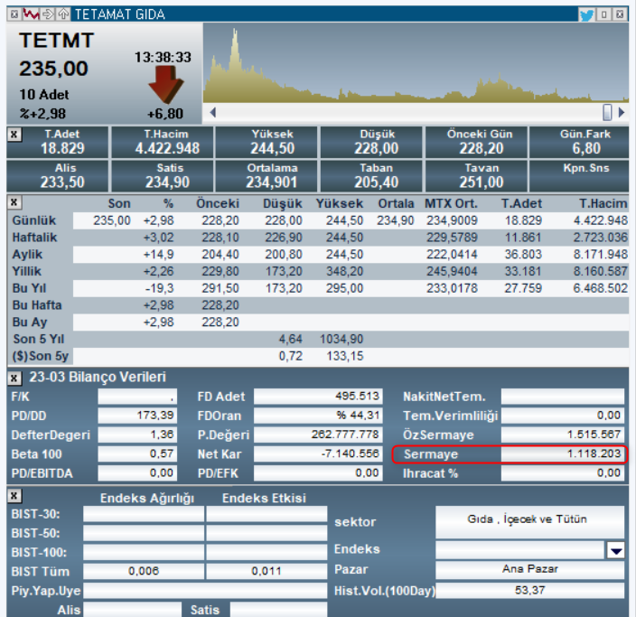Click the Tavan 251,00 tile
Image resolution: width=636 pixels, height=617 pixels.
[476, 175]
